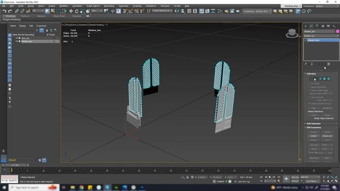Open Select by Name tool
Screen dimensions: 340x191
coord(53,11)
